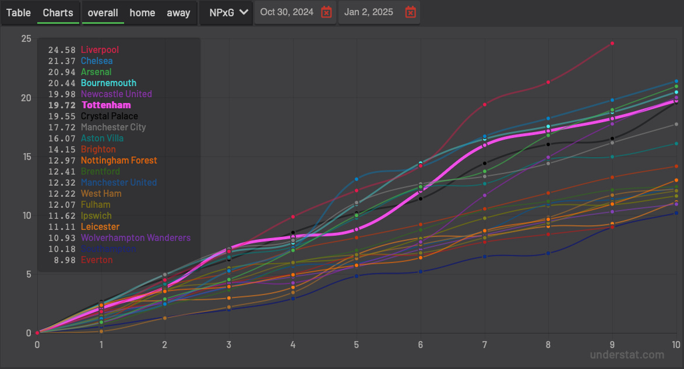Click Tottenham's pink data point at match 5
684x369 pixels.
coord(357,229)
